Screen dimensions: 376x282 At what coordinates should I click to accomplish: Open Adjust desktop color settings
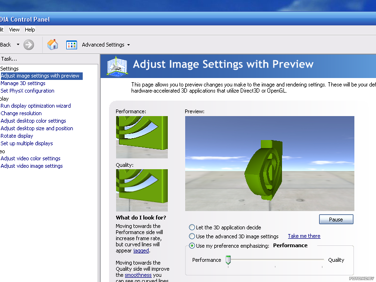[x=33, y=121]
